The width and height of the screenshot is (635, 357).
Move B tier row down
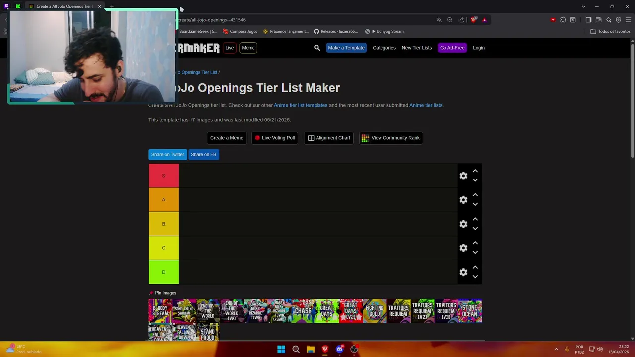pos(475,228)
